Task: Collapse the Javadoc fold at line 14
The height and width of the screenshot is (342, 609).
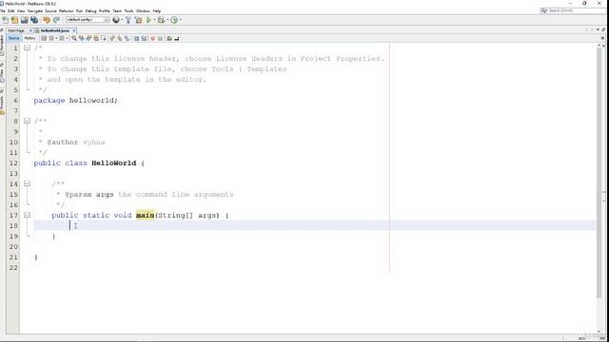Action: (x=27, y=183)
